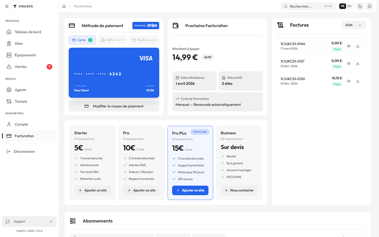The height and width of the screenshot is (237, 379).
Task: Select the Carte payment tab
Action: coord(82,40)
